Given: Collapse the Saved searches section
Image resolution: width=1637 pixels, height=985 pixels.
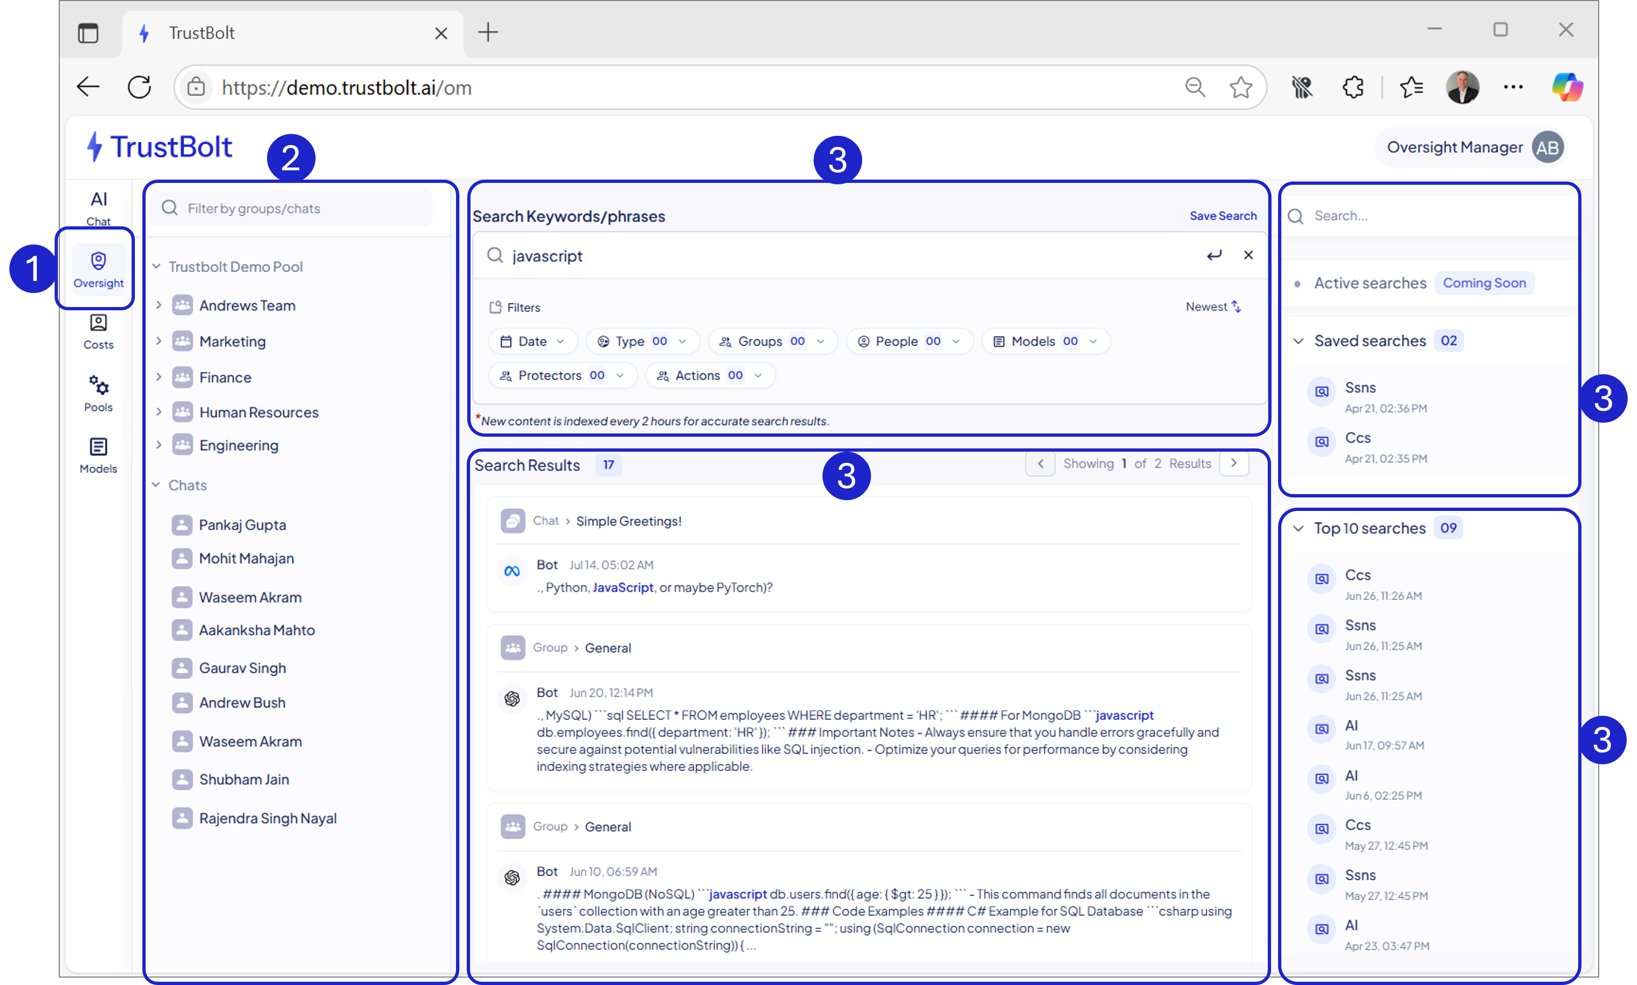Looking at the screenshot, I should [x=1299, y=341].
